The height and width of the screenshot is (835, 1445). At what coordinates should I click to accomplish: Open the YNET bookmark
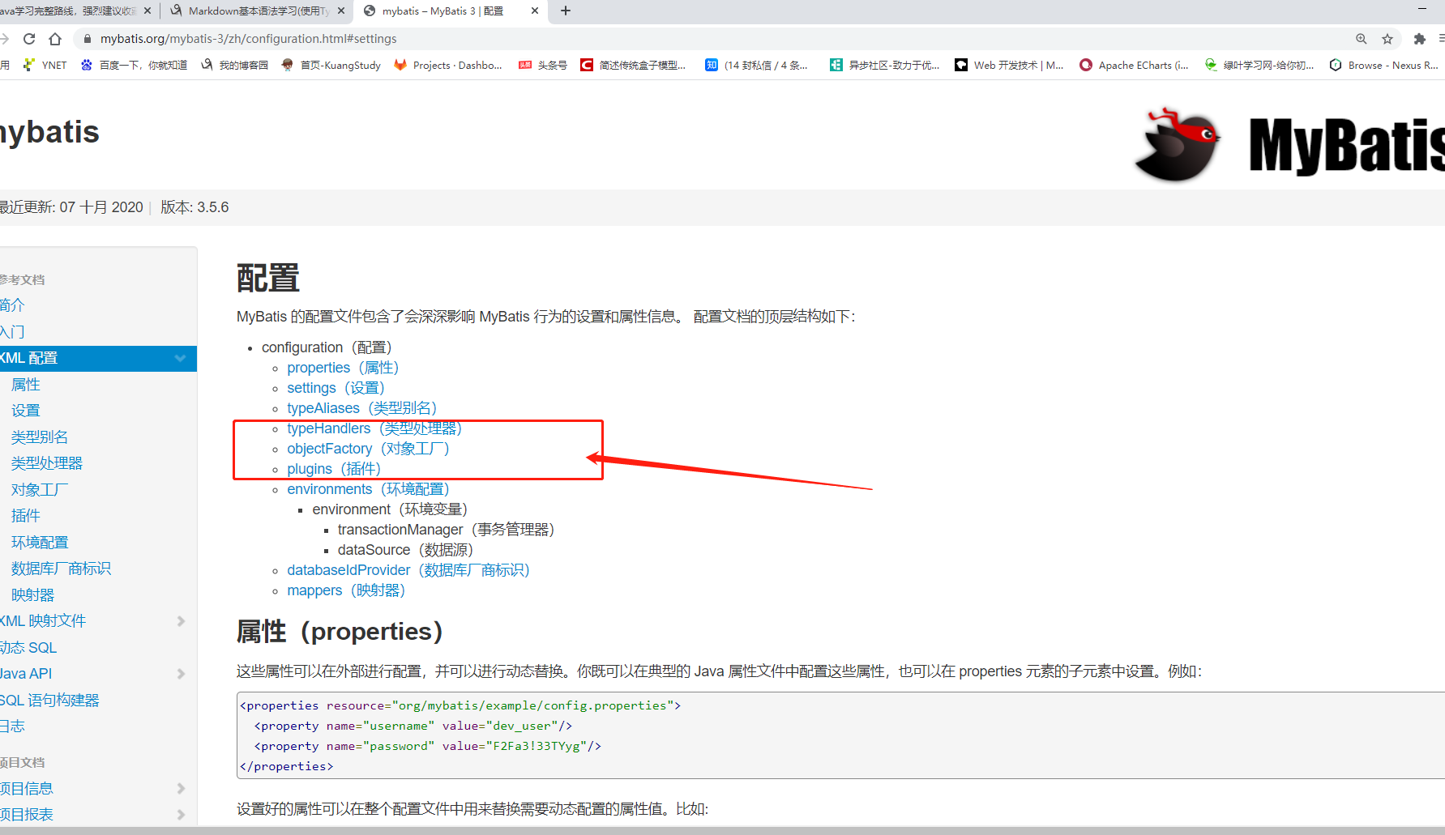45,65
